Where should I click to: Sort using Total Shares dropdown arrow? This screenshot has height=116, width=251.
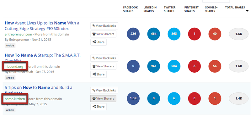[x=247, y=11]
